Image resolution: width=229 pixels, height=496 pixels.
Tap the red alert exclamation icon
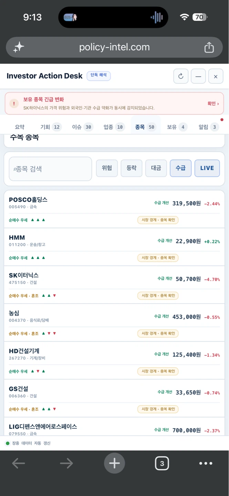coord(14,103)
